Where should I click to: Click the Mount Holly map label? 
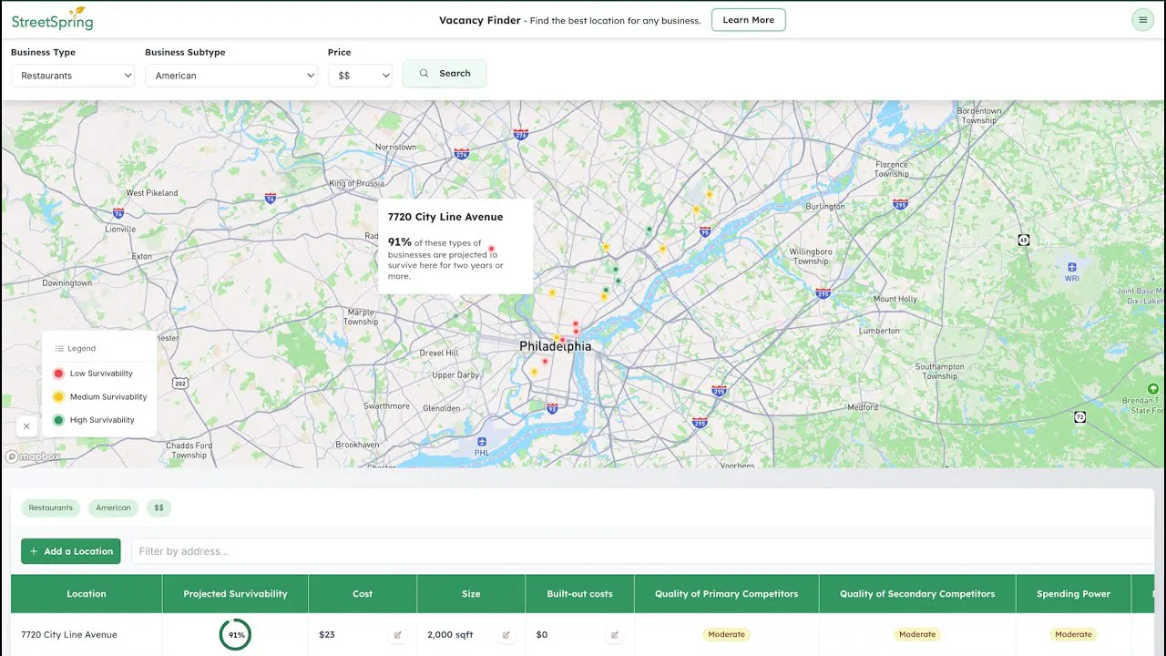(x=895, y=299)
